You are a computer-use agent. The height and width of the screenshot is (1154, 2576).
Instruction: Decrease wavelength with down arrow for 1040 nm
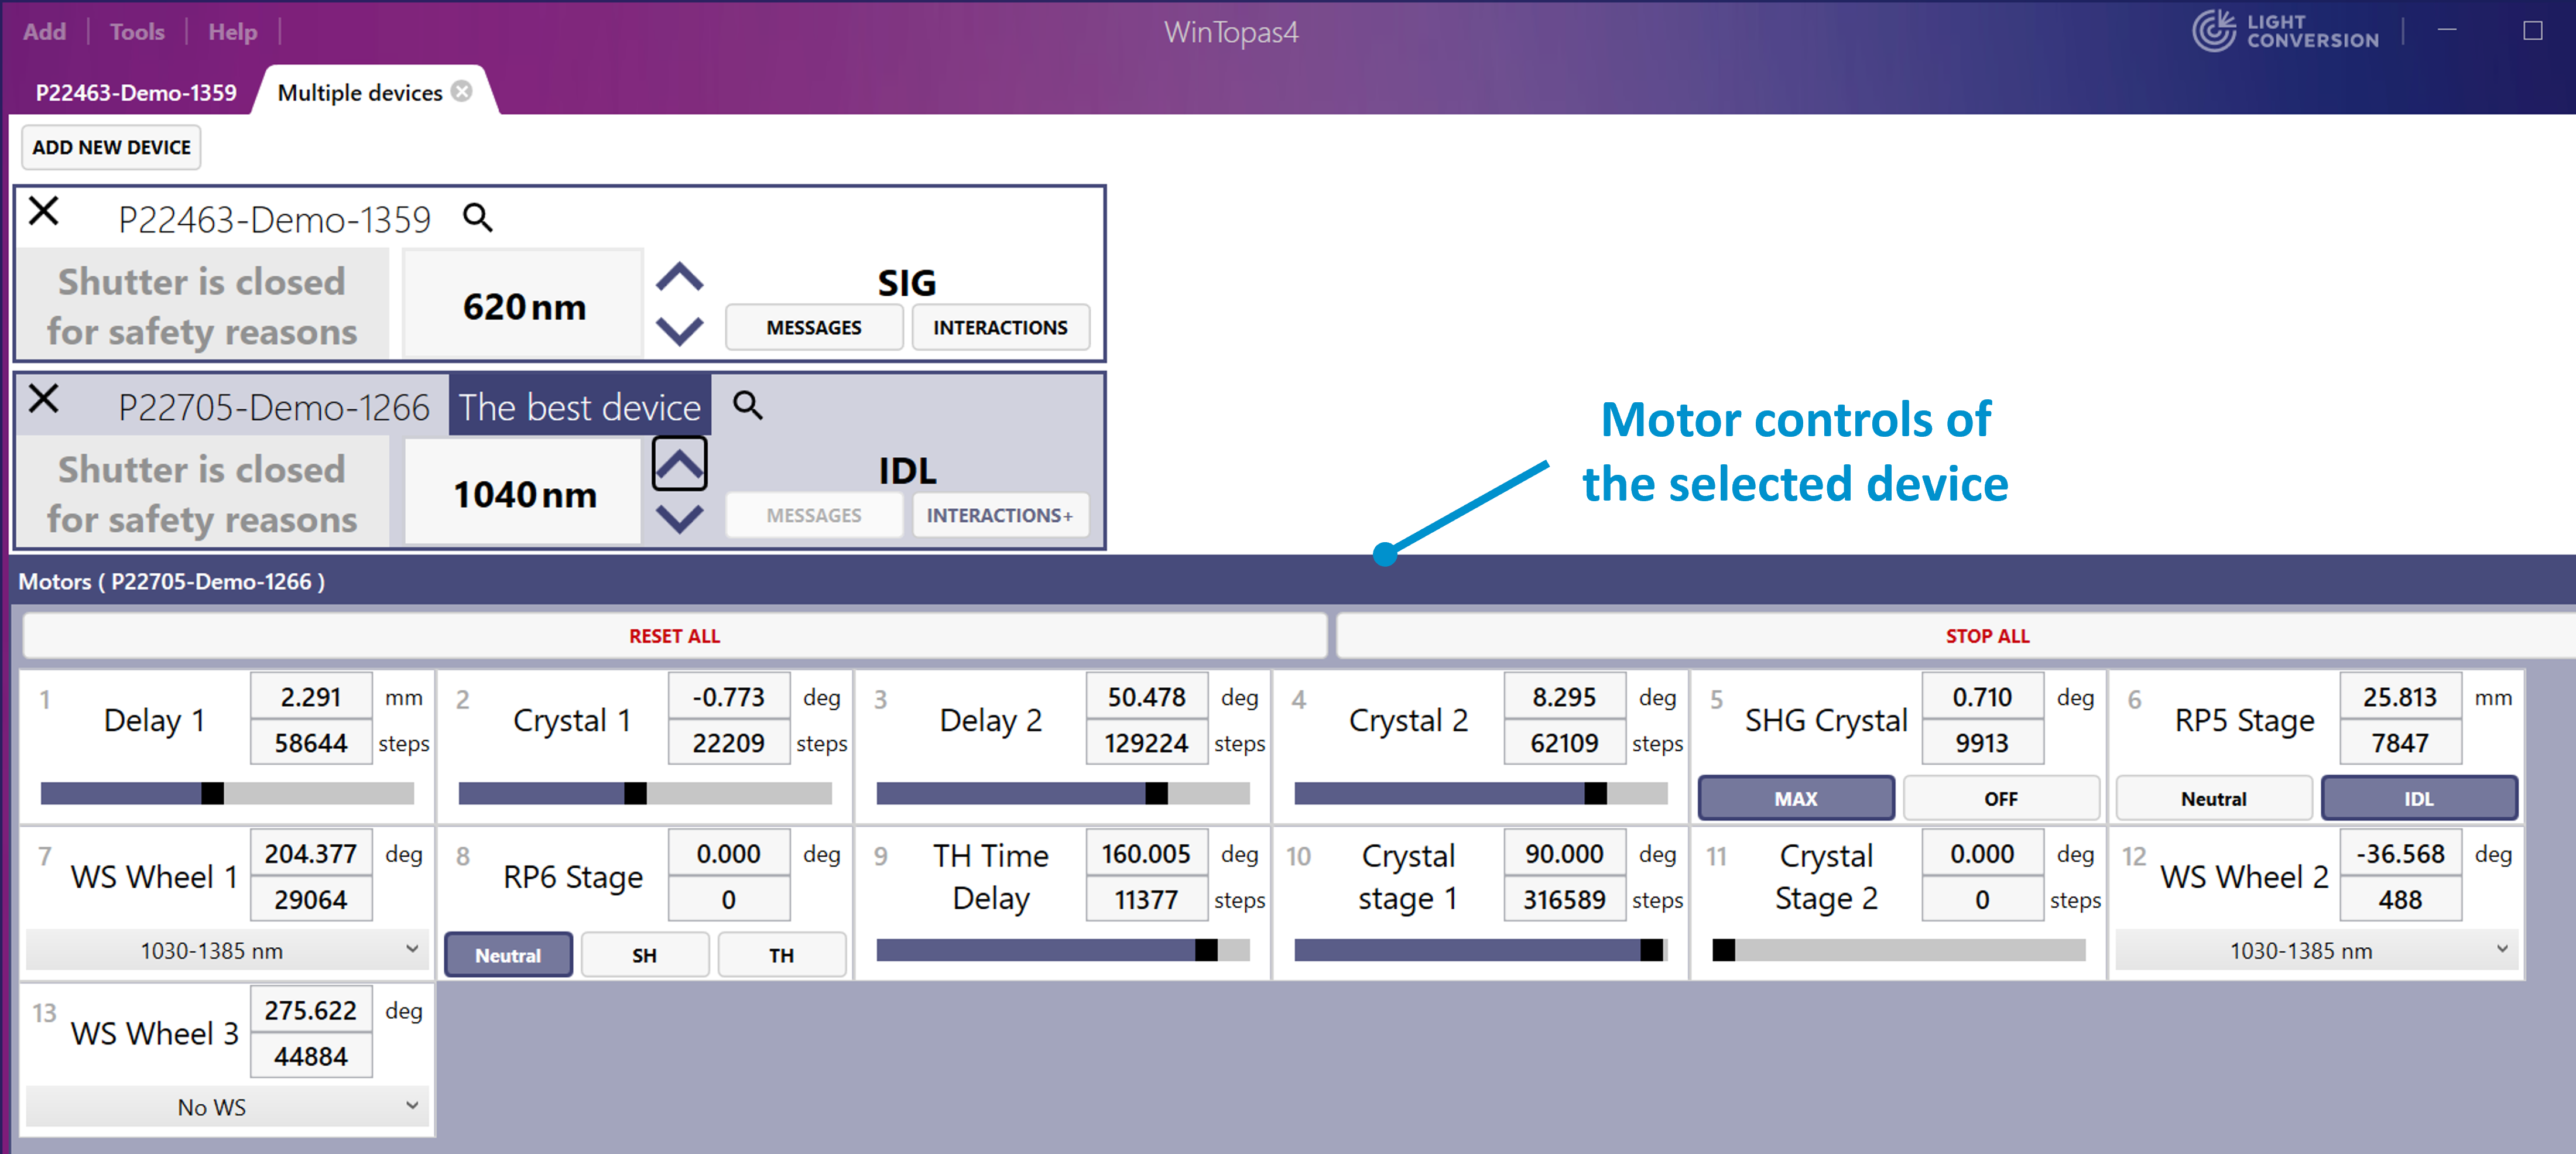pyautogui.click(x=680, y=519)
